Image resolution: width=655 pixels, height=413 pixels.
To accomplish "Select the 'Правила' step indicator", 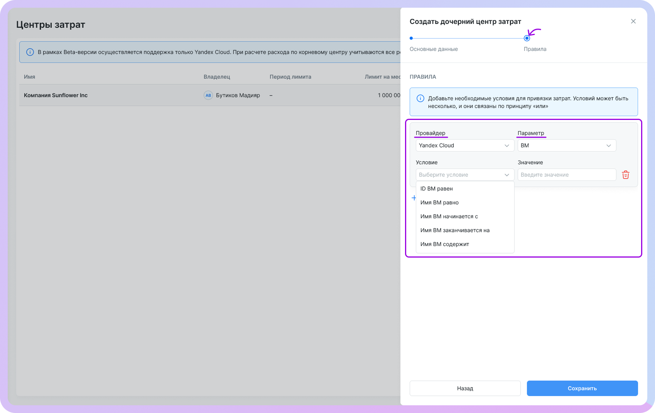I will coord(527,38).
